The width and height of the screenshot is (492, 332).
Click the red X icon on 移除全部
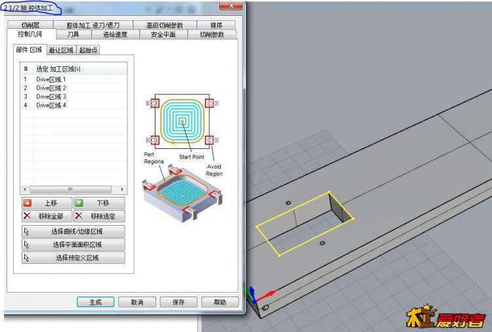[x=28, y=216]
